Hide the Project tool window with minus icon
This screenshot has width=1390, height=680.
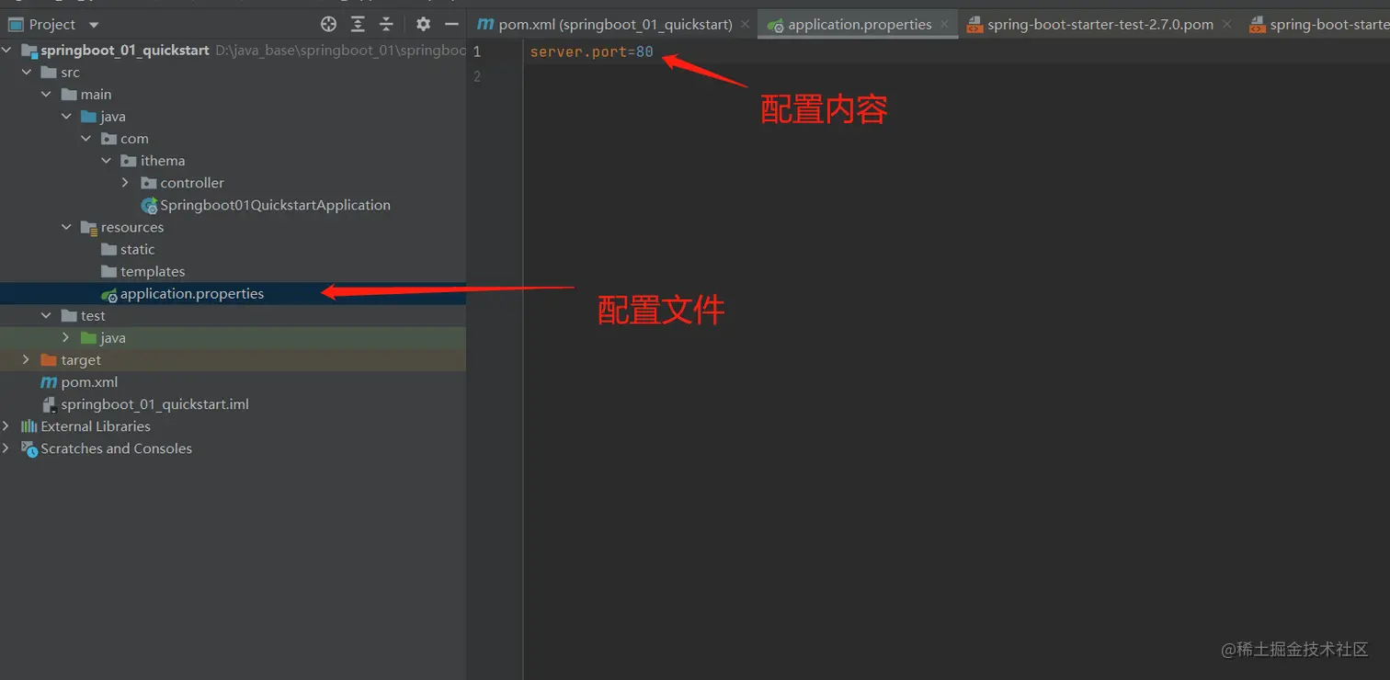pyautogui.click(x=450, y=24)
